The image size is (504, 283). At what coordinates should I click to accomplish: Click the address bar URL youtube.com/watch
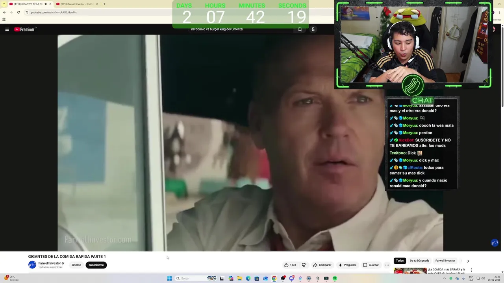pos(54,12)
